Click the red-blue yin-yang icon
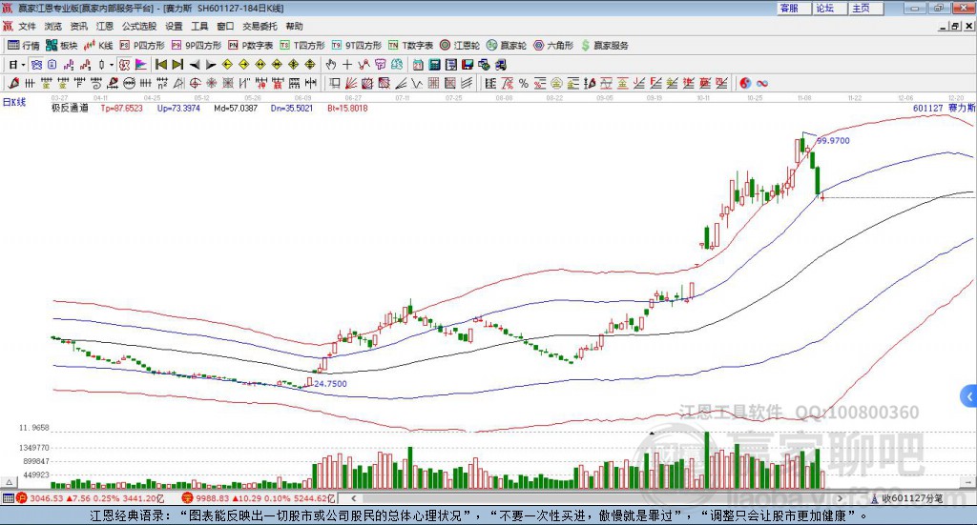The image size is (977, 525). coord(745,83)
